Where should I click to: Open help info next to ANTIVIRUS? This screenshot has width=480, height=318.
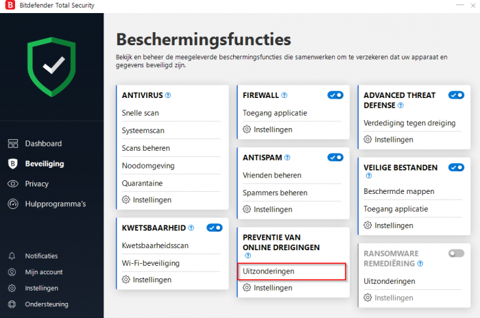tap(168, 95)
